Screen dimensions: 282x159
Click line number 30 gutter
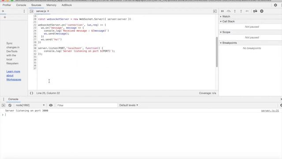pos(35,48)
